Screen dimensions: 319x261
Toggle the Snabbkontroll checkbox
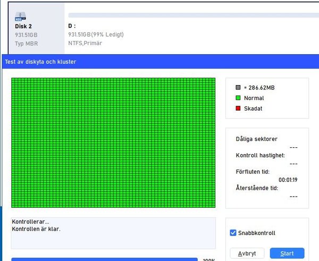(x=233, y=233)
